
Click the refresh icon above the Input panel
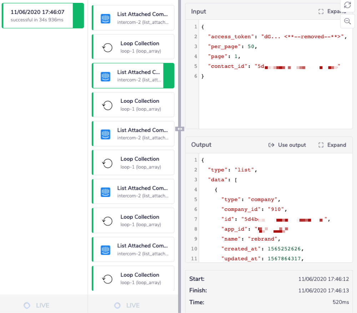347,5
